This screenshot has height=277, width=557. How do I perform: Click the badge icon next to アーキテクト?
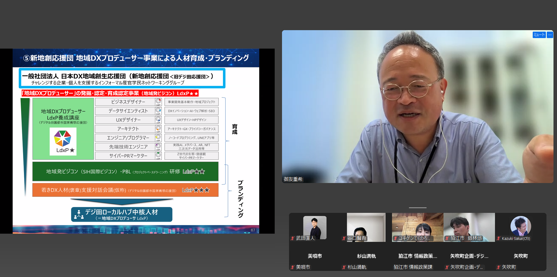point(158,129)
